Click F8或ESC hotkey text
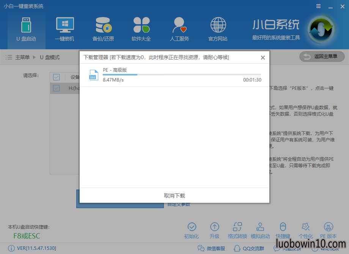This screenshot has width=349, height=254. coord(27,236)
